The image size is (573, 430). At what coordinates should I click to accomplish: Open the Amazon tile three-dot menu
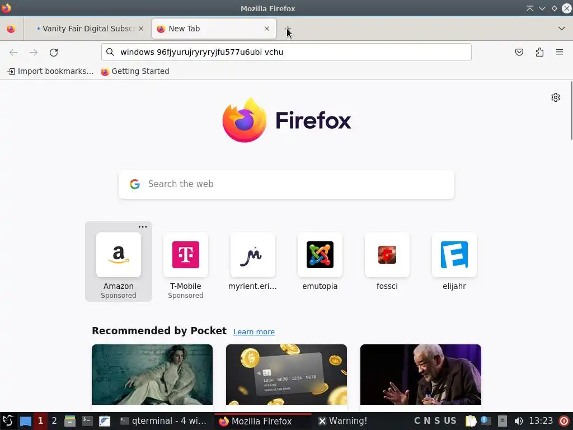tap(143, 227)
